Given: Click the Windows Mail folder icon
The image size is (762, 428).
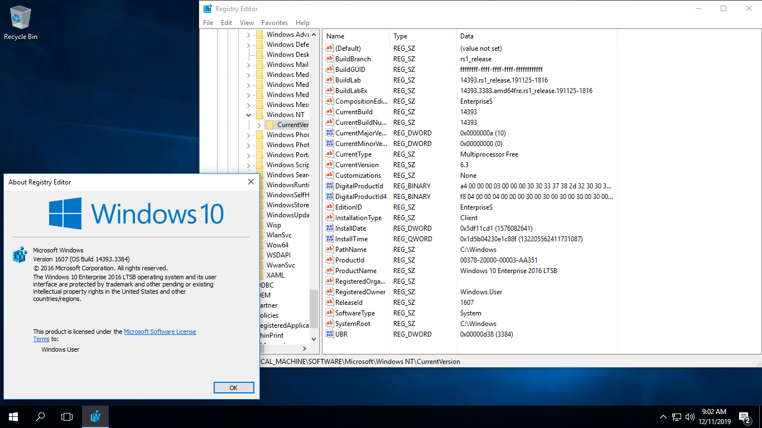Looking at the screenshot, I should coord(259,65).
